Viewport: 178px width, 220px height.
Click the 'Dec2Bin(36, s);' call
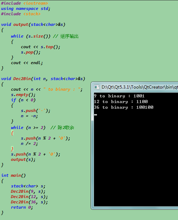tap(29, 202)
